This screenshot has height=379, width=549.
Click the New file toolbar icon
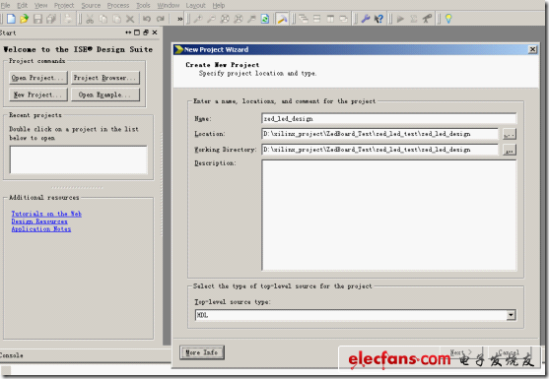coord(11,19)
